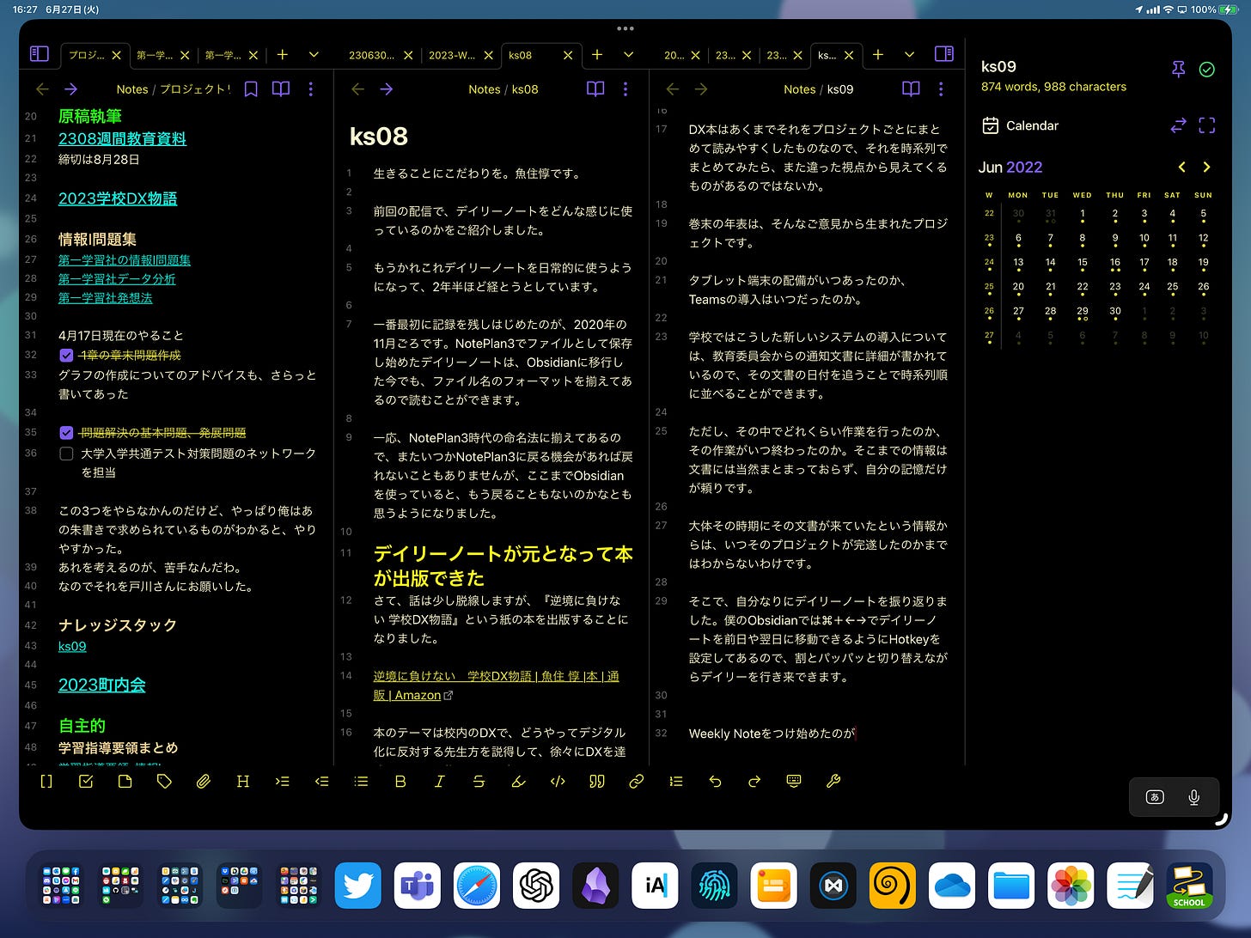Uncheck the 問題解決の基本問題 checkbox
The height and width of the screenshot is (938, 1251).
point(66,433)
